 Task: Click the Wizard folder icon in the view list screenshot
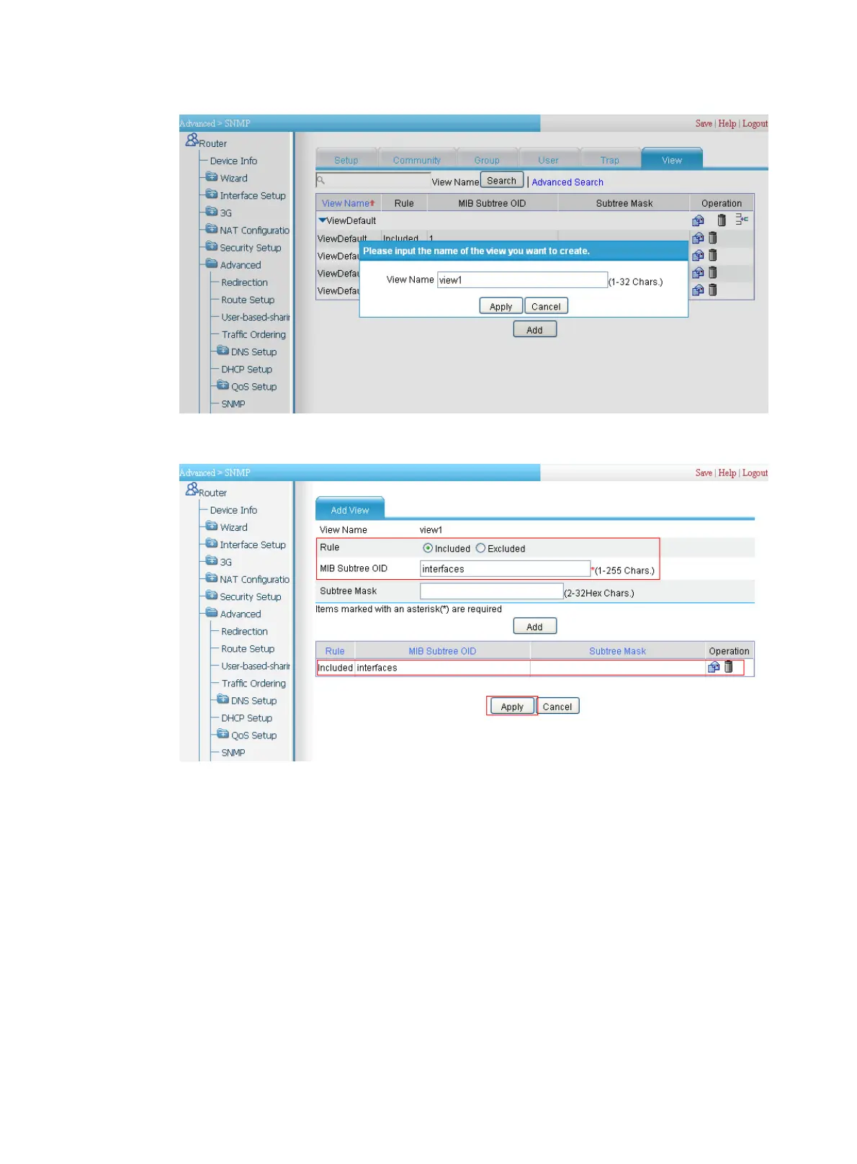[212, 177]
